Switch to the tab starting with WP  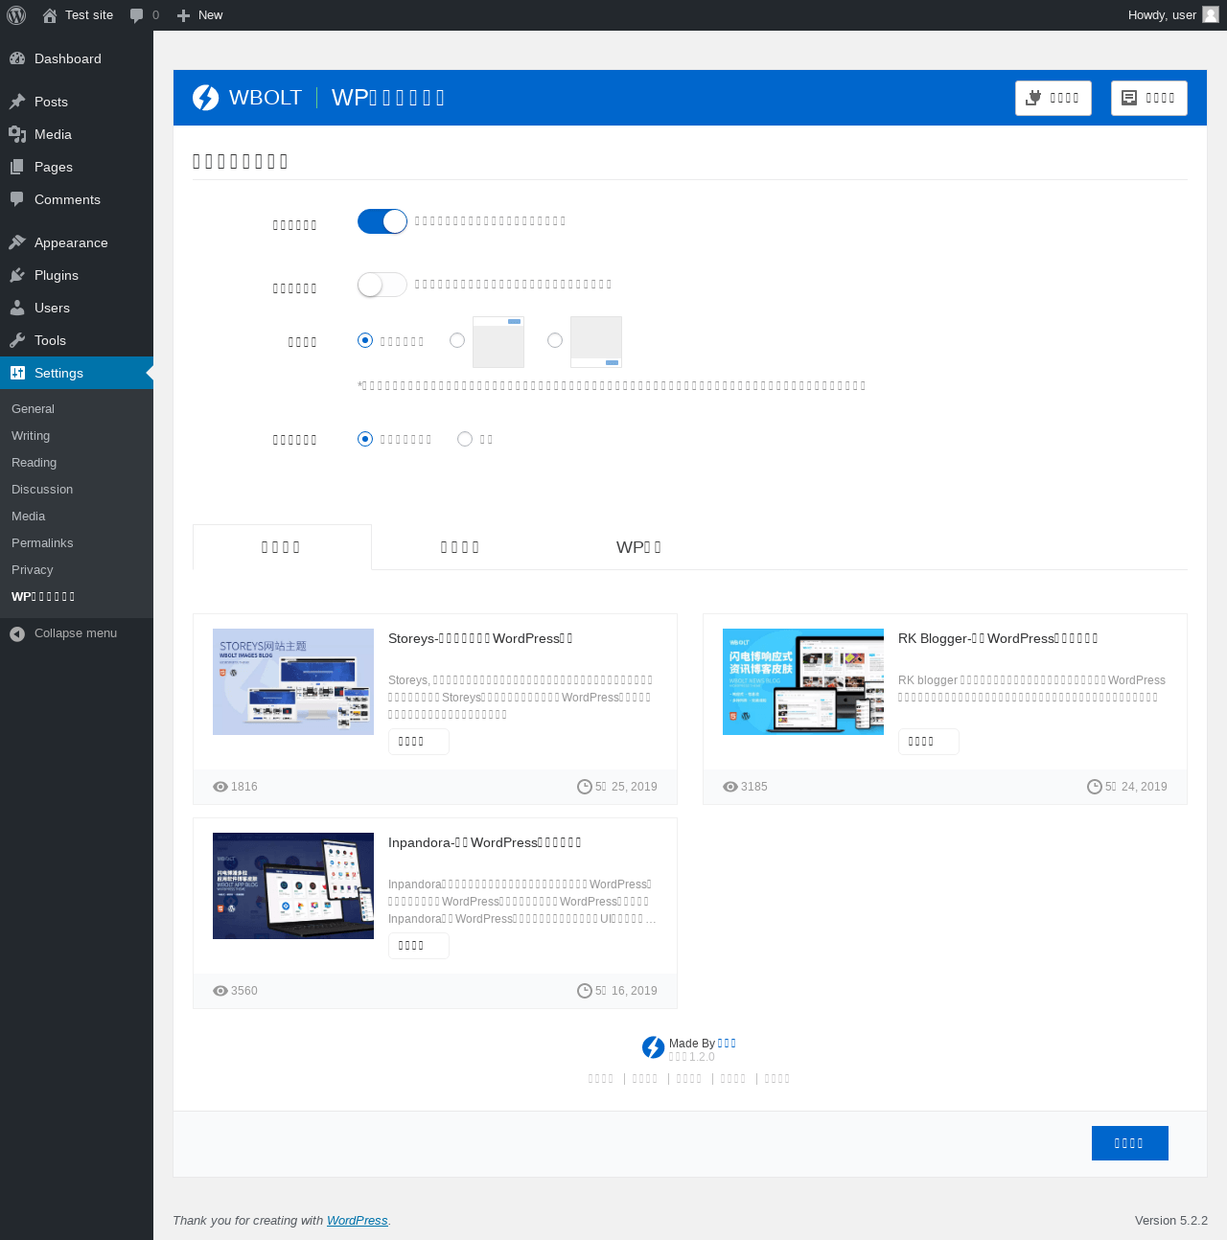[x=639, y=547]
